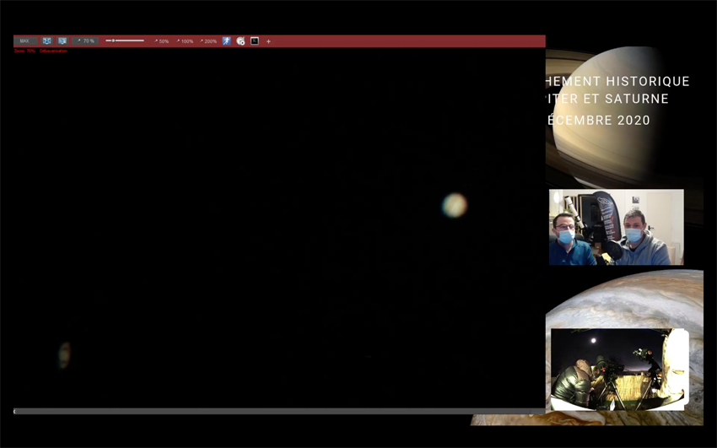
Task: Click the 'HISTORIQUE' title text
Action: [x=648, y=81]
